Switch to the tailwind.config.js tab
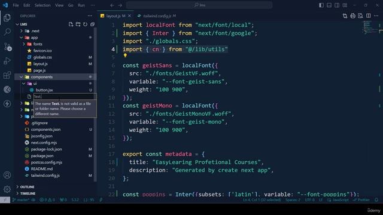This screenshot has height=215, width=383. (156, 16)
